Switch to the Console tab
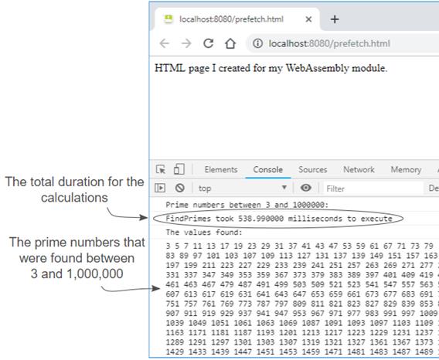 [x=268, y=169]
